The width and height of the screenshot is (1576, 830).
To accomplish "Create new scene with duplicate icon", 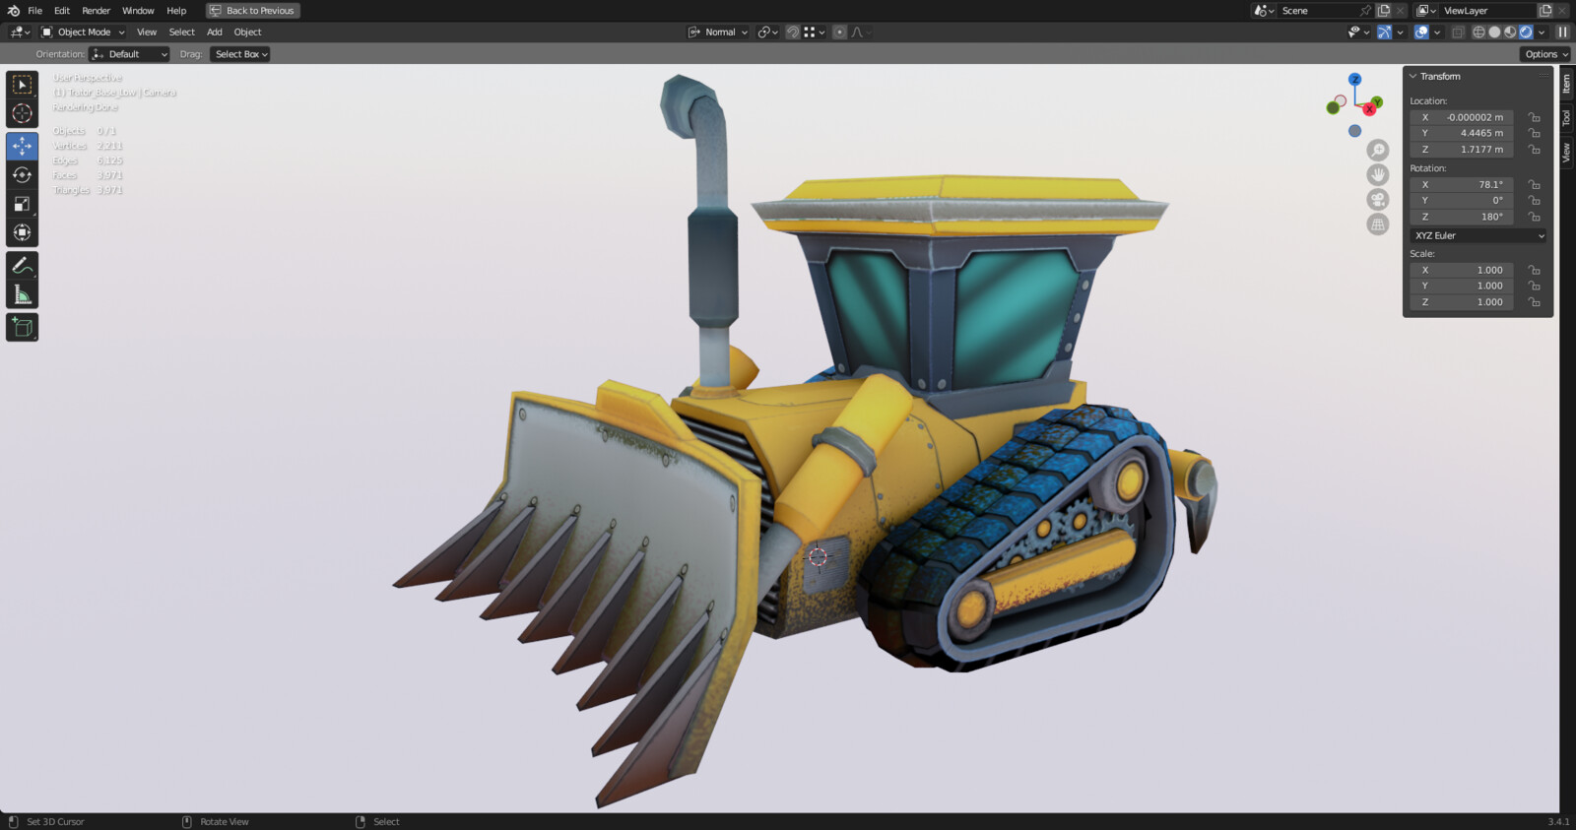I will point(1384,11).
